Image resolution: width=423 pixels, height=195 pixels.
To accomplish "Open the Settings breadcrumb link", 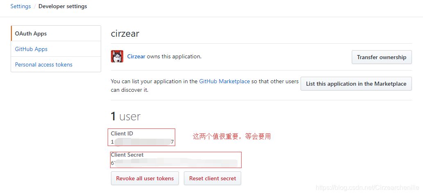I will pos(20,6).
